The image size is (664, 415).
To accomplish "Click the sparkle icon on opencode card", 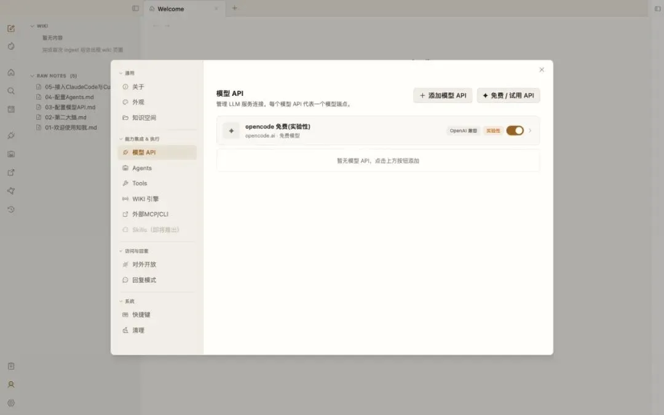I will (x=231, y=131).
